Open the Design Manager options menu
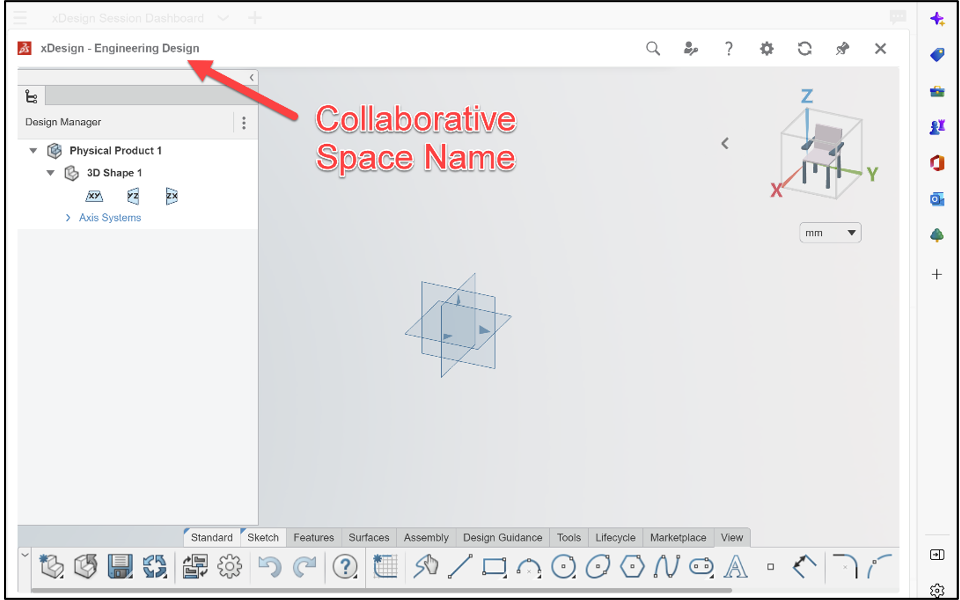960x600 pixels. [x=244, y=122]
